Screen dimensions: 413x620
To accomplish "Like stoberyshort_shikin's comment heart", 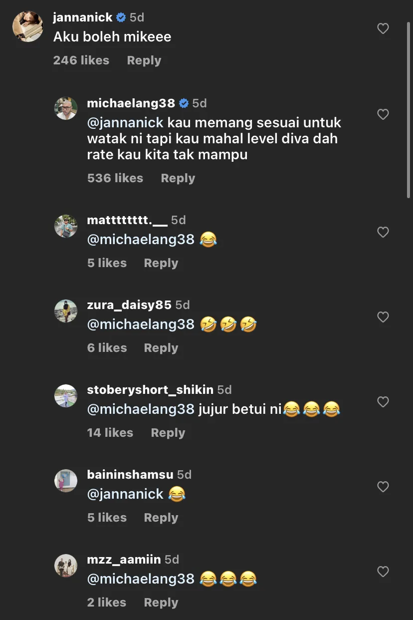I will 383,402.
